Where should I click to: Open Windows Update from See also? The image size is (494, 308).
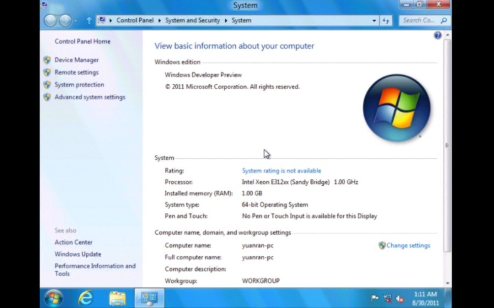[x=78, y=254]
